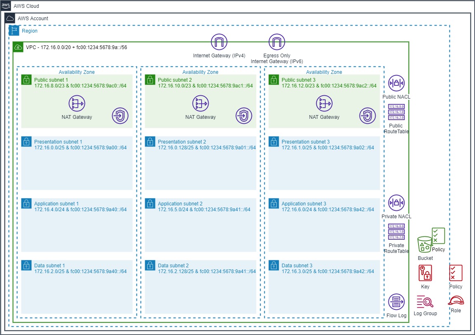This screenshot has height=335, width=475.
Task: Select the S3 Bucket icon
Action: coord(425,244)
